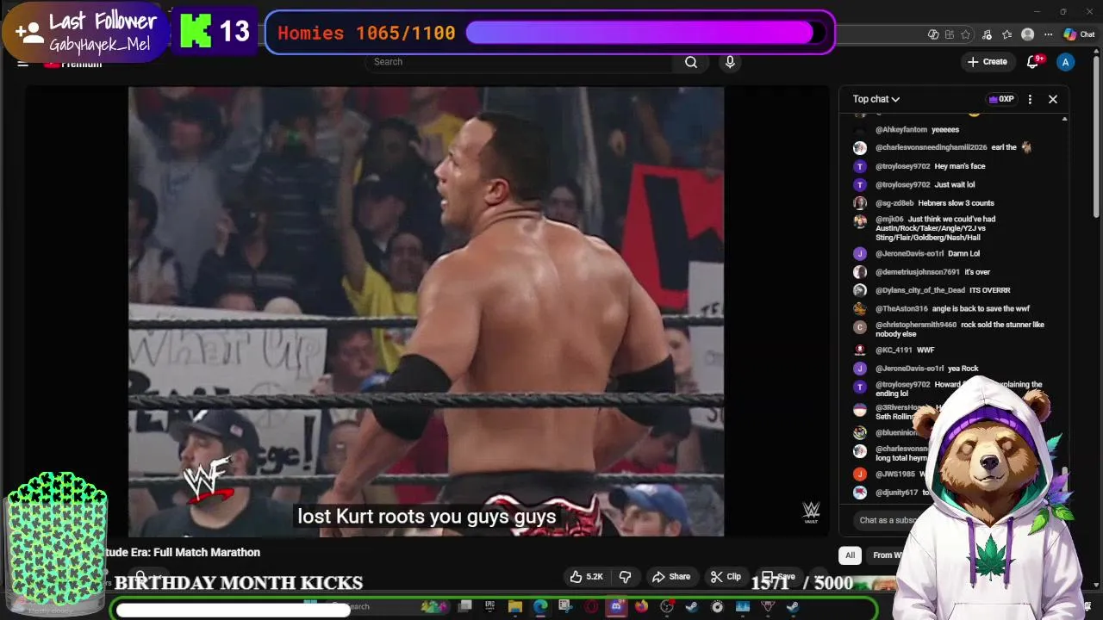
Task: Open Task View on taskbar
Action: point(464,606)
